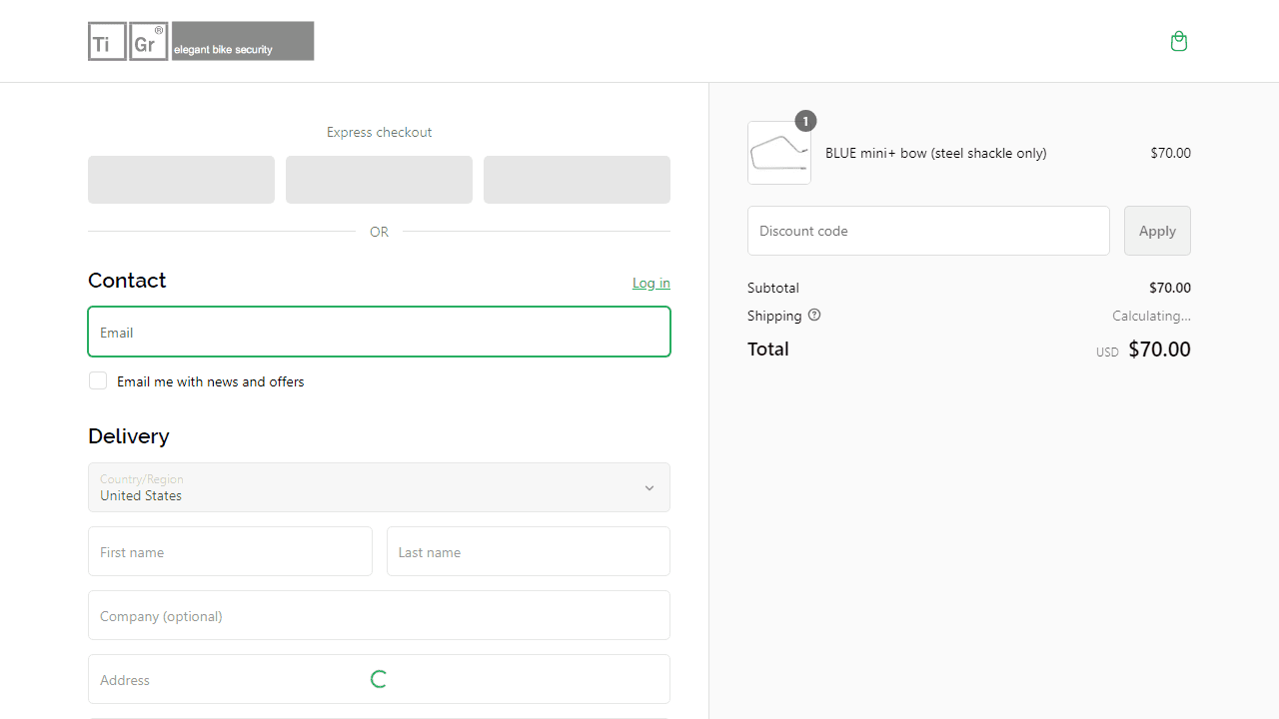The image size is (1279, 719).
Task: Click the first express checkout button
Action: (181, 180)
